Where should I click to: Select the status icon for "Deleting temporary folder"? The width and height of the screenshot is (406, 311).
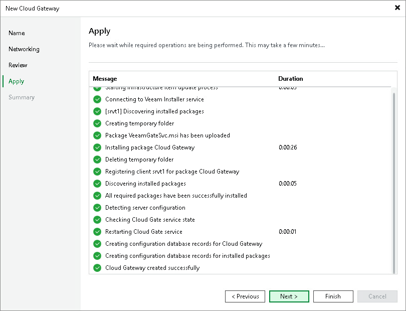[x=97, y=160]
